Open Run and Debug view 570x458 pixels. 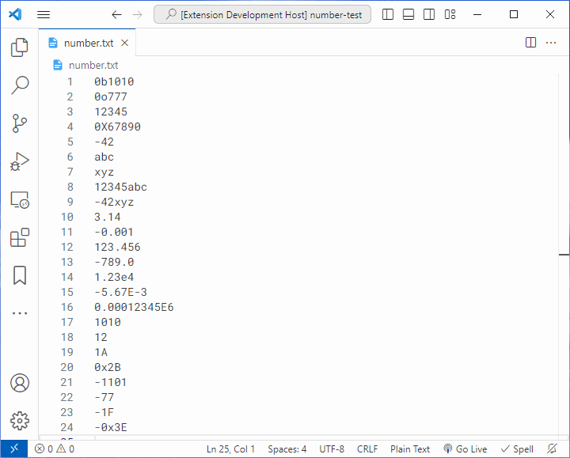point(20,161)
